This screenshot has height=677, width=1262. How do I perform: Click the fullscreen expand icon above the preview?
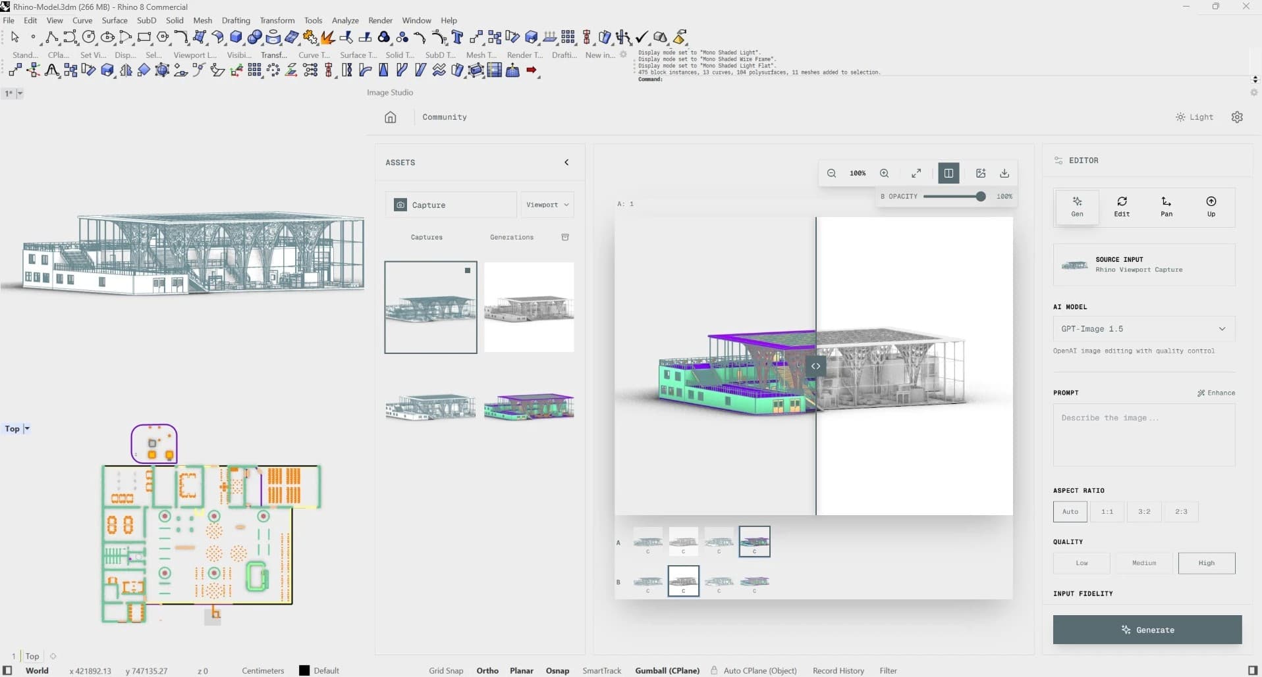pyautogui.click(x=916, y=173)
